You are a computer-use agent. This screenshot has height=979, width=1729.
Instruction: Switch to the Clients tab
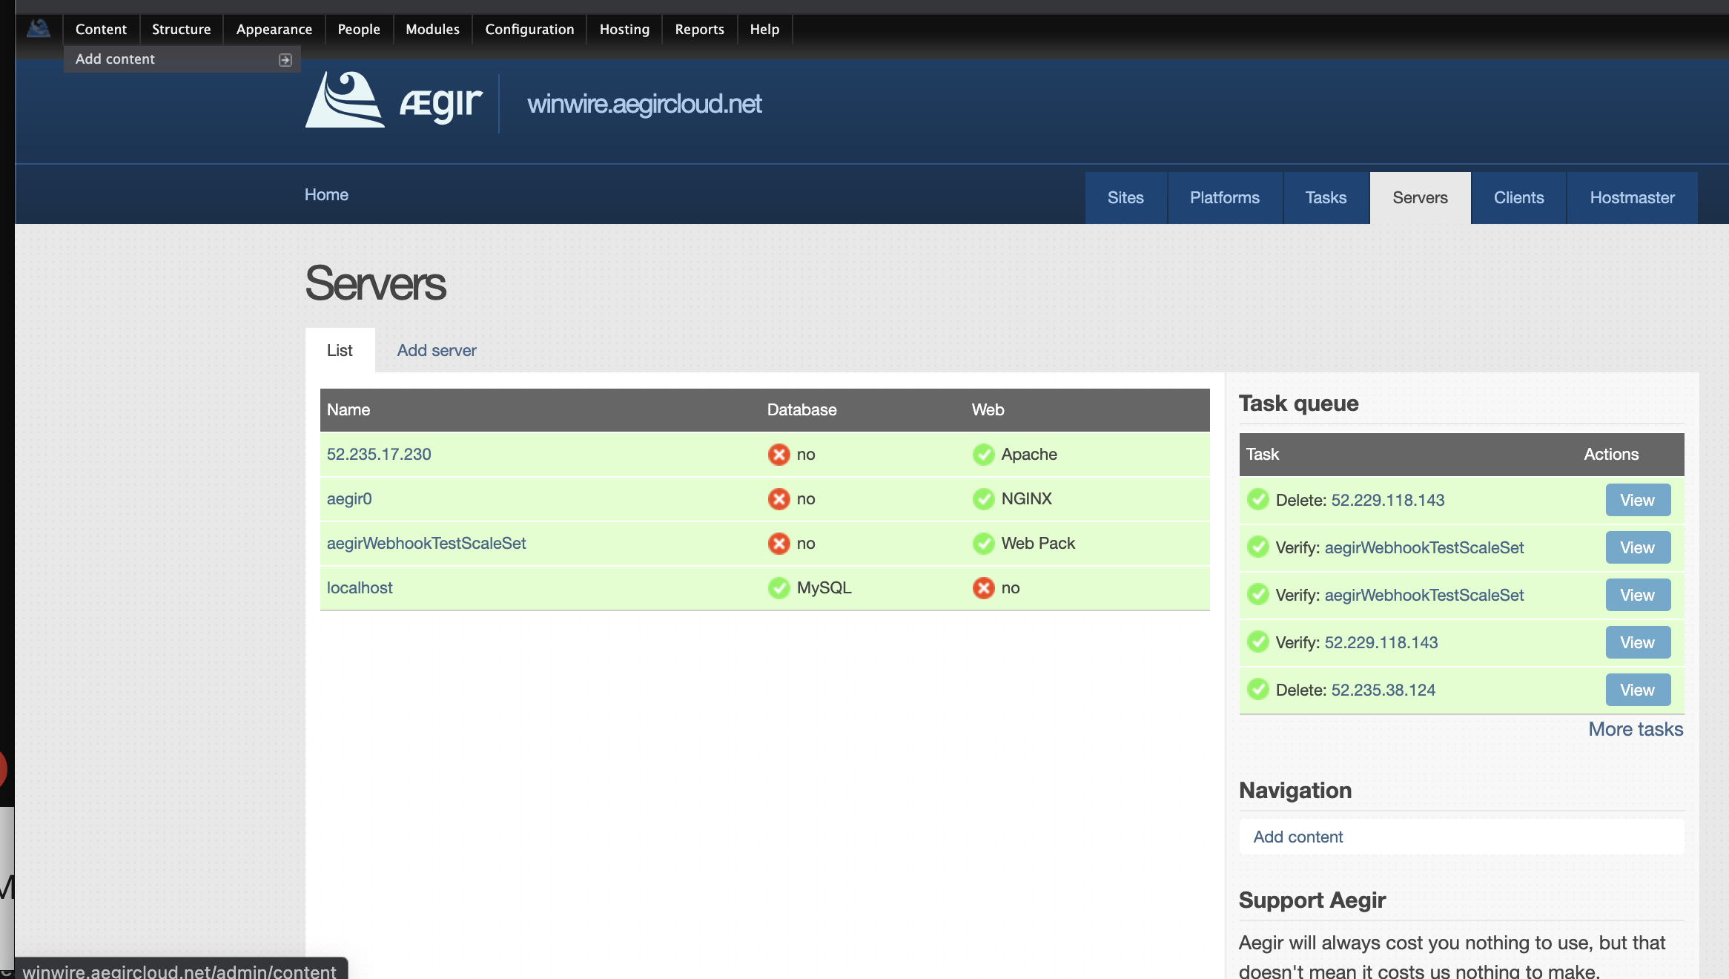point(1518,198)
